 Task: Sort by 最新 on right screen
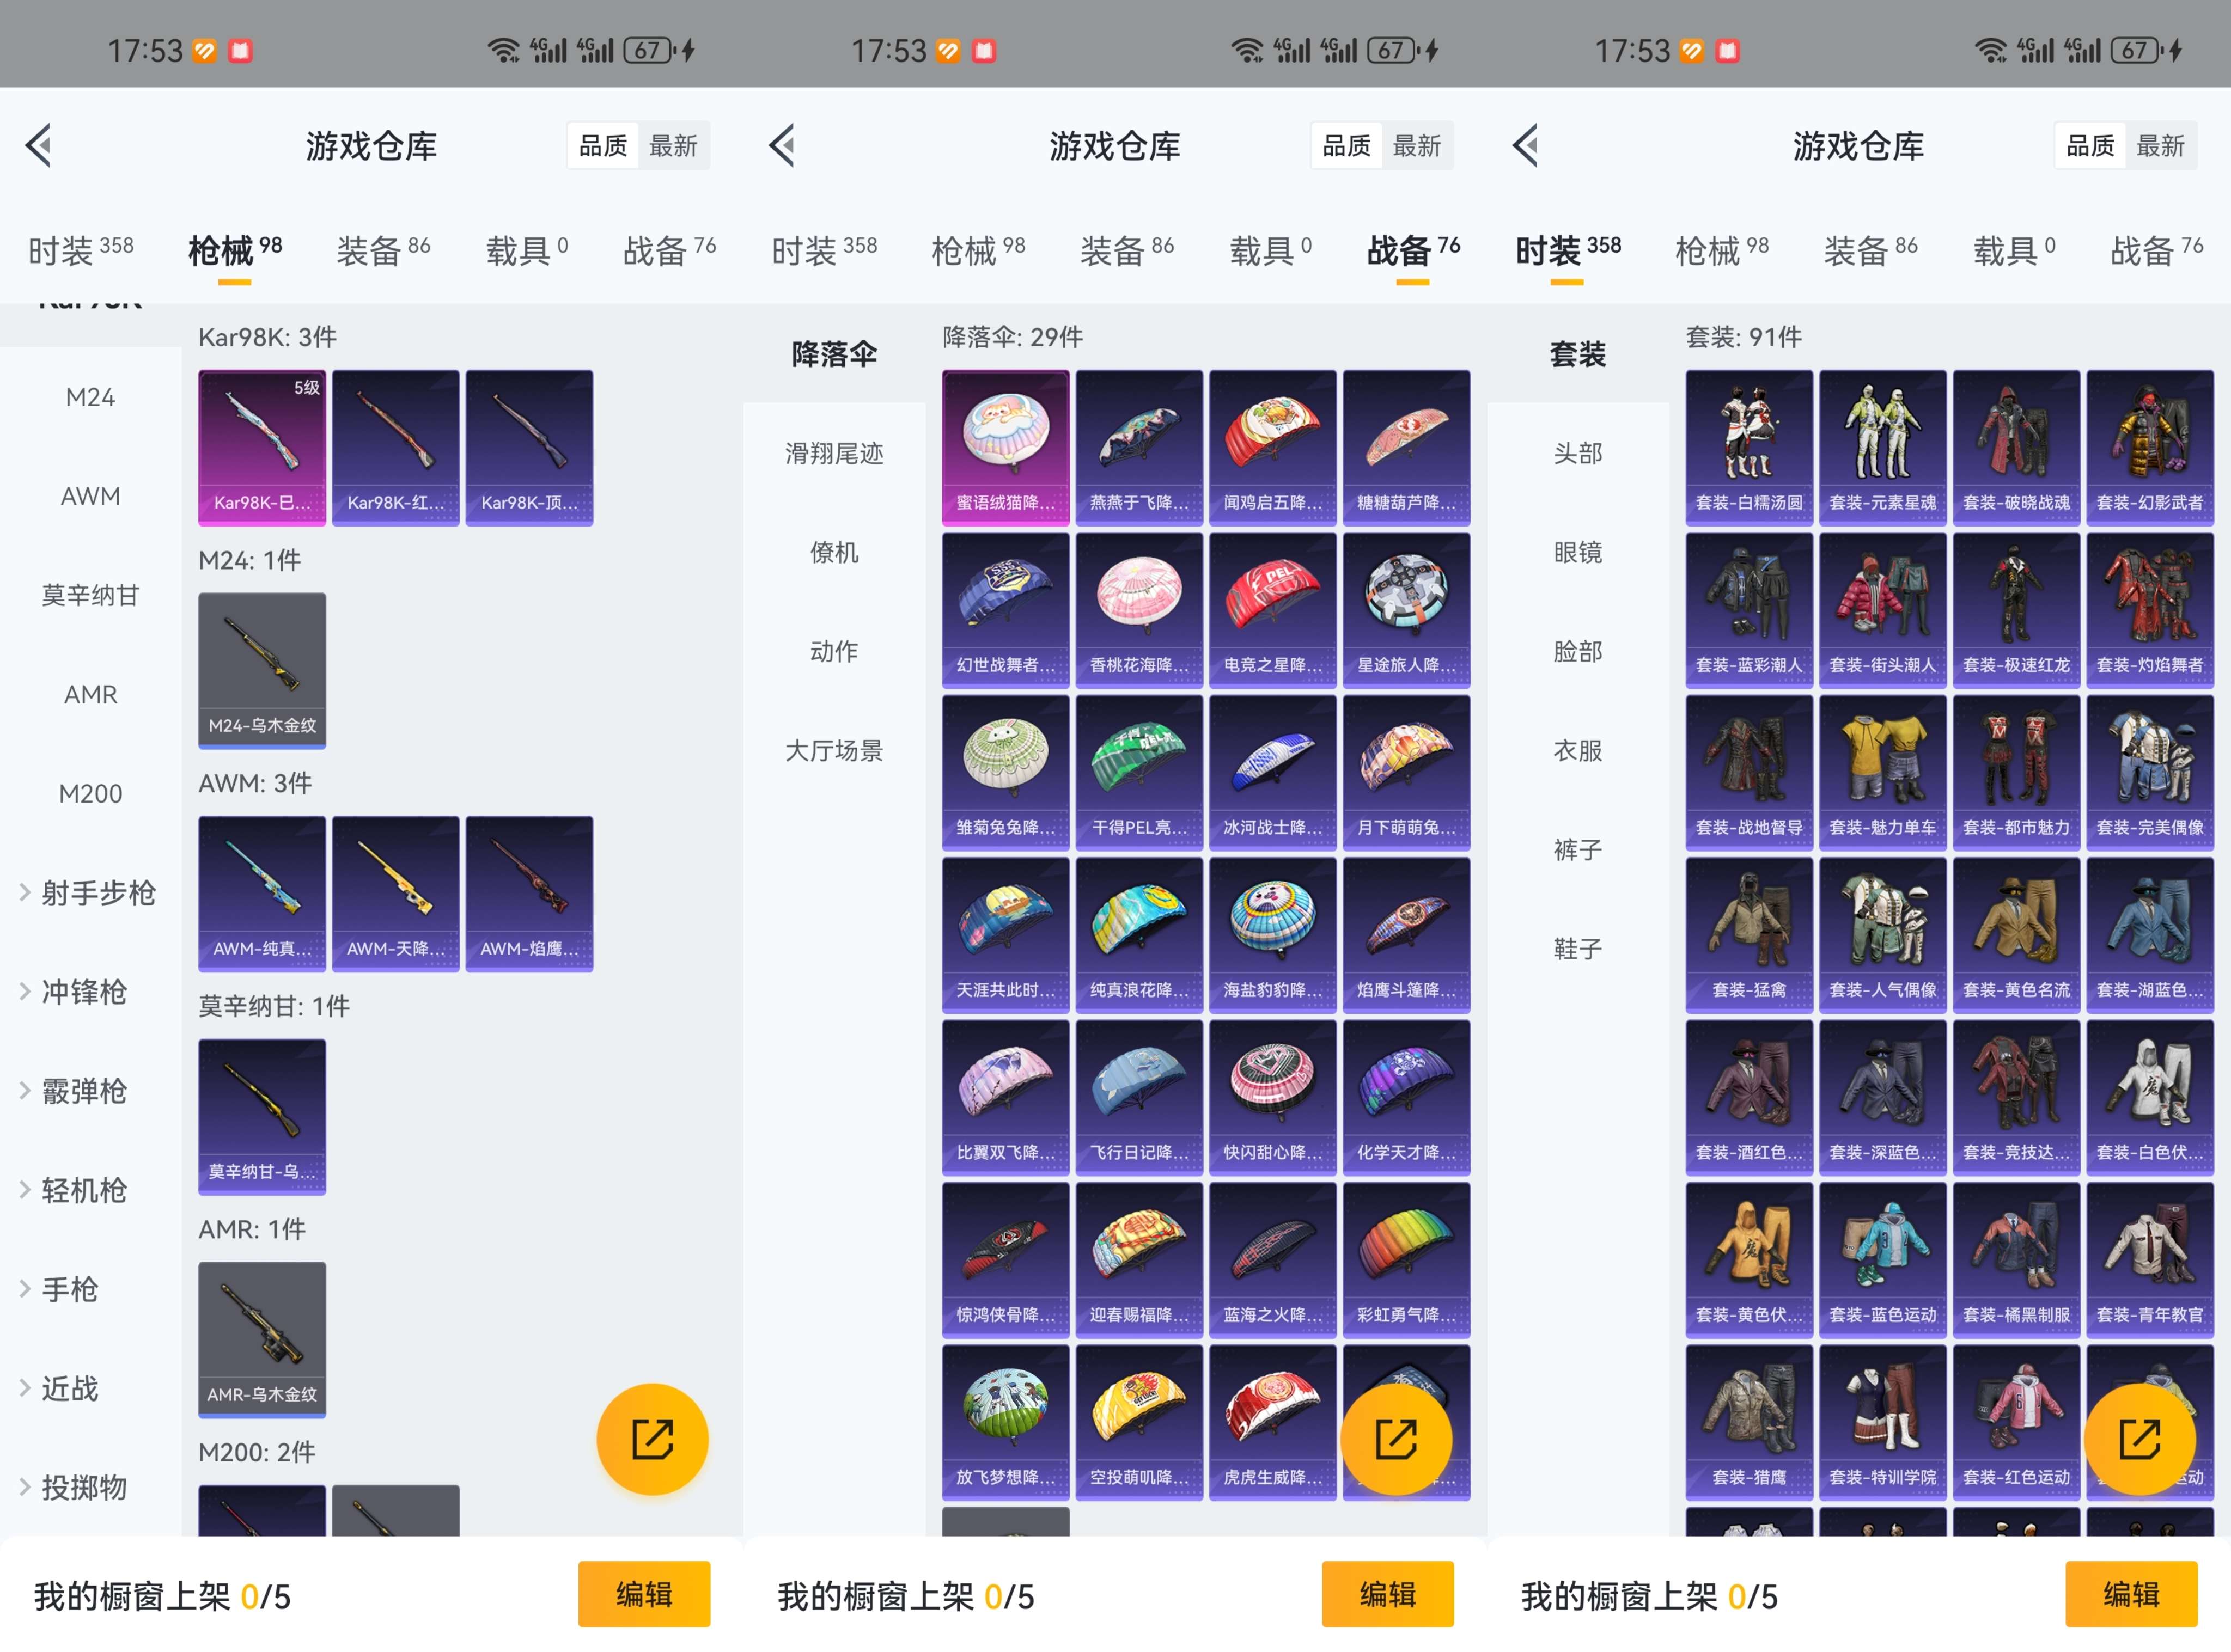click(x=2160, y=146)
